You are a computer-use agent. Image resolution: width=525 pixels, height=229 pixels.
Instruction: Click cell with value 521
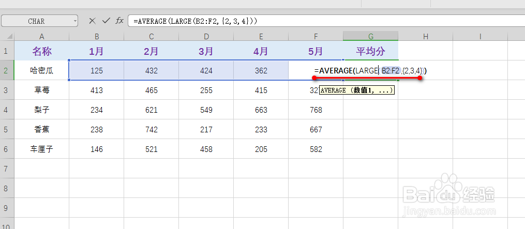point(152,149)
